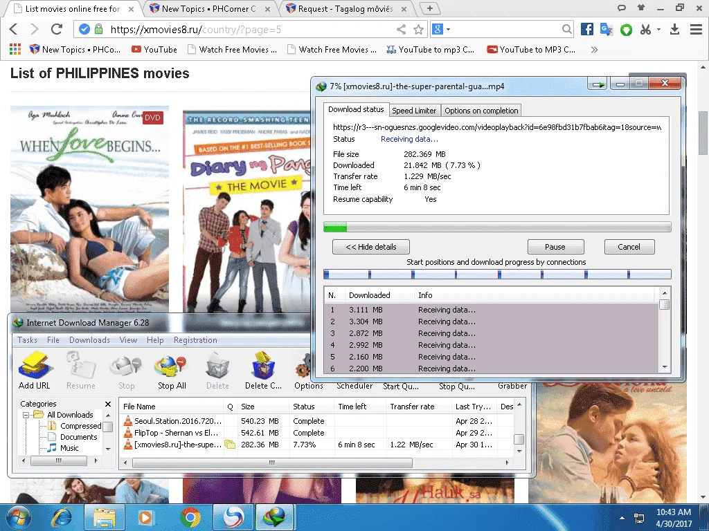This screenshot has height=531, width=709.
Task: Switch to Options on completion tab
Action: point(481,111)
